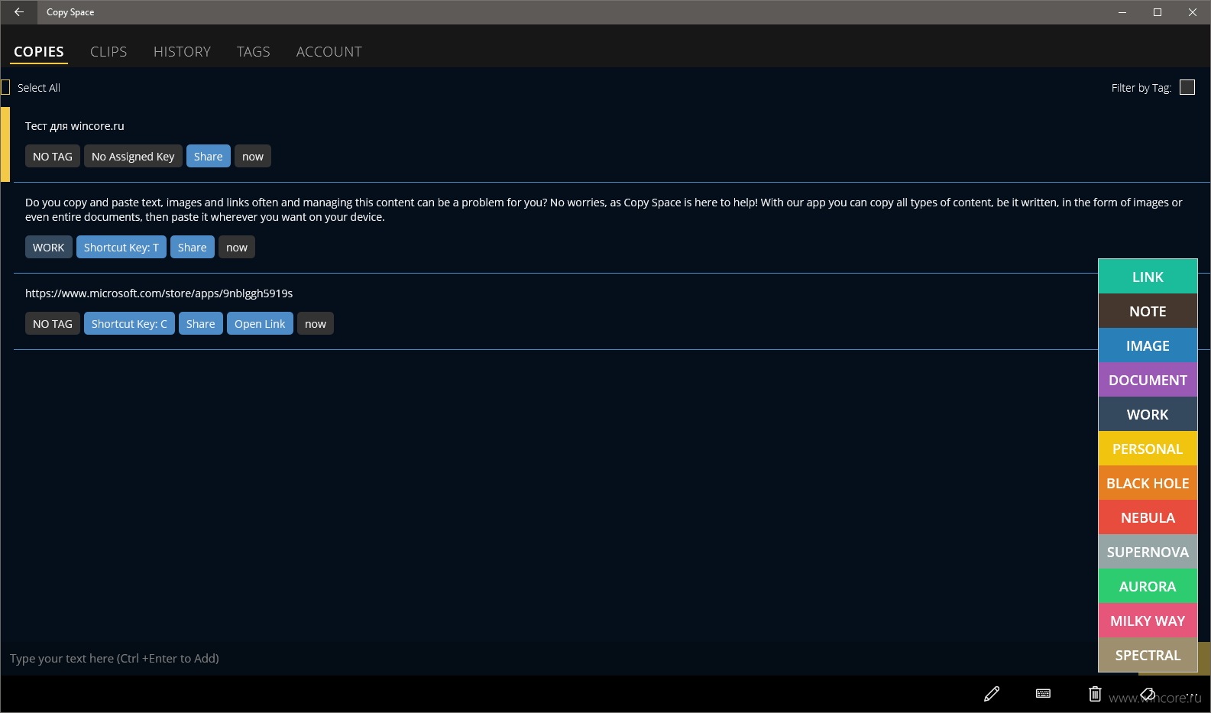Click the trash delete icon
This screenshot has height=713, width=1211.
(x=1095, y=694)
